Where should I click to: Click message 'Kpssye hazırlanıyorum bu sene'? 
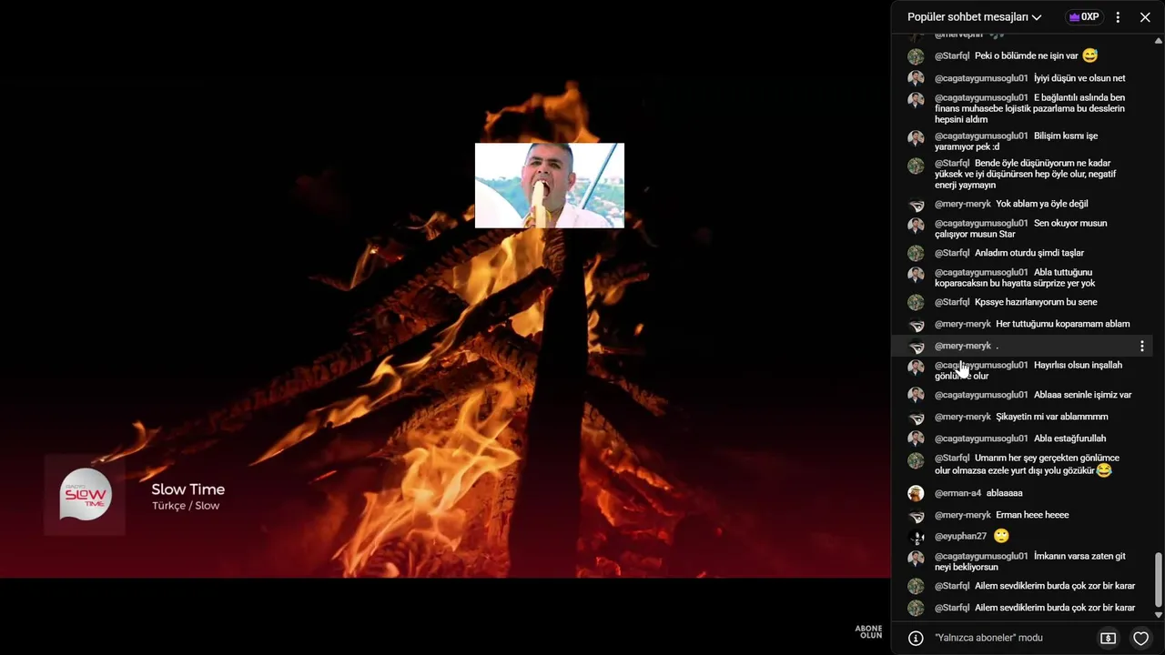tap(1036, 302)
